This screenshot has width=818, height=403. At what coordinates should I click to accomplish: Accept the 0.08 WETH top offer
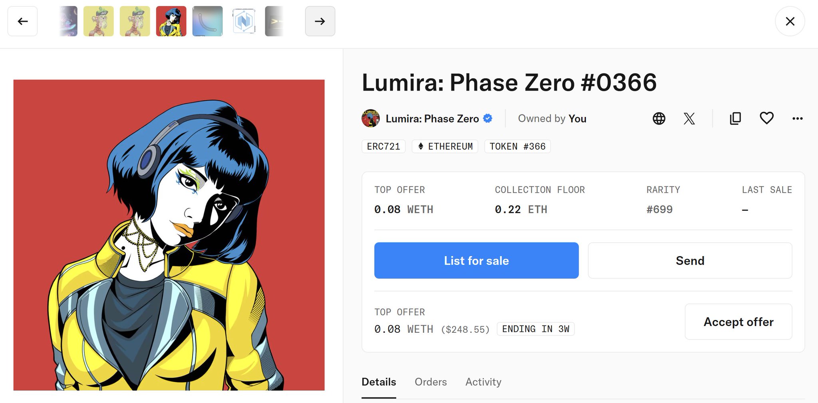(x=738, y=322)
